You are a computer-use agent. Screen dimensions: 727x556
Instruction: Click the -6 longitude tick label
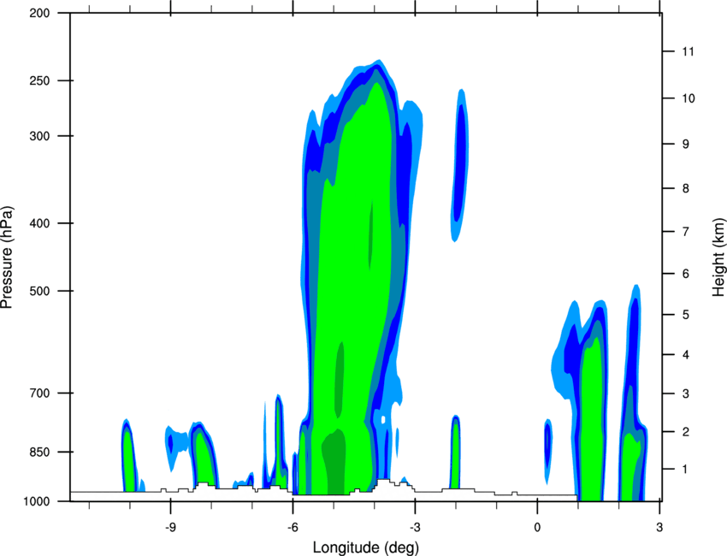[x=293, y=527]
